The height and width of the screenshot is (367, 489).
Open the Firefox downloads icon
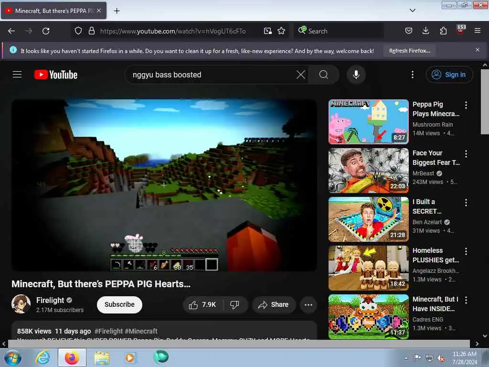425,31
